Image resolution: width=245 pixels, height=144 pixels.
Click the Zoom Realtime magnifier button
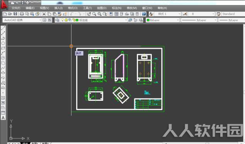[x=94, y=14]
